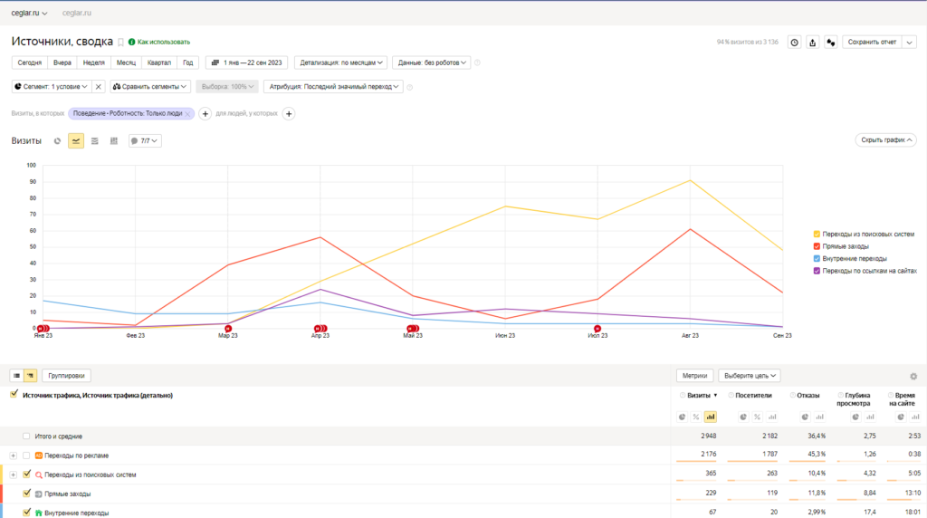The image size is (927, 518).
Task: Show Визиты column as percentages
Action: 696,417
